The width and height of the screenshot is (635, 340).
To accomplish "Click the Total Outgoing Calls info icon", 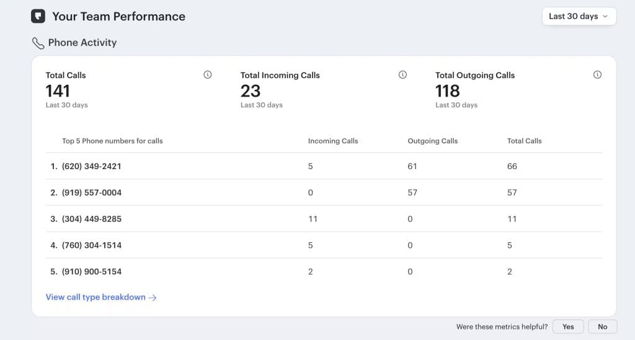I will [597, 75].
